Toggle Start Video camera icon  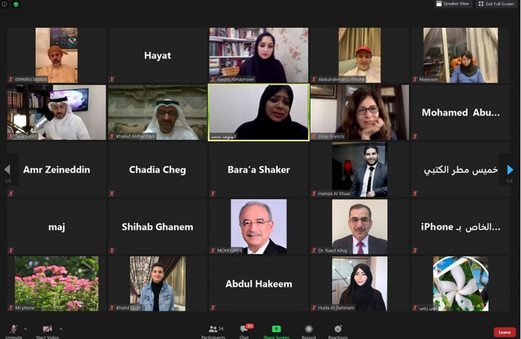tap(48, 329)
